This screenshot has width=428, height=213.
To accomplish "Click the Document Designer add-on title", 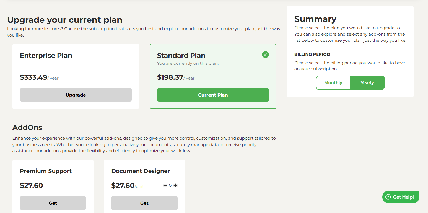I will coord(141,171).
